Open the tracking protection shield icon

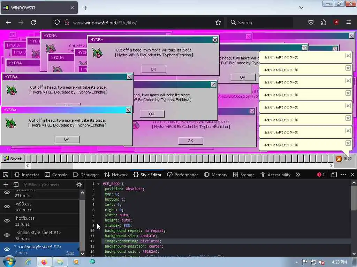click(57, 23)
